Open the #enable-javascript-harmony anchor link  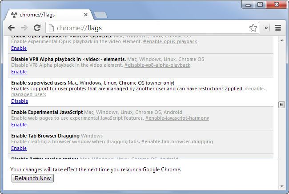(177, 118)
